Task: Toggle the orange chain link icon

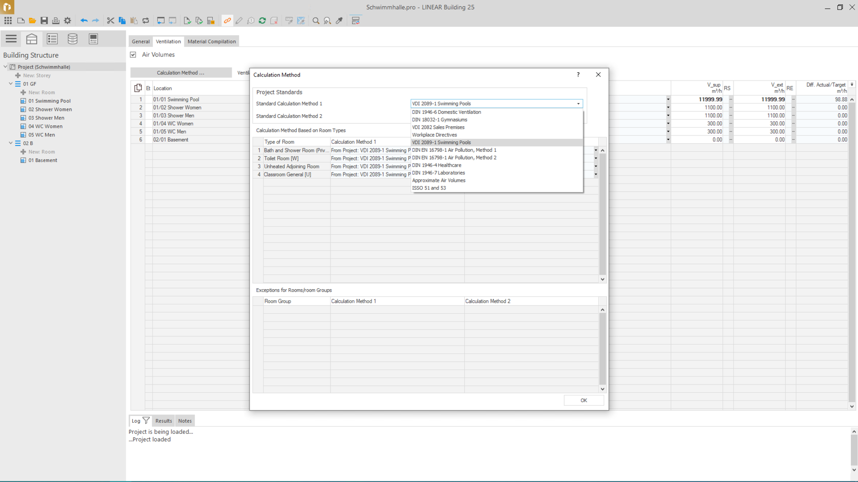Action: tap(227, 21)
